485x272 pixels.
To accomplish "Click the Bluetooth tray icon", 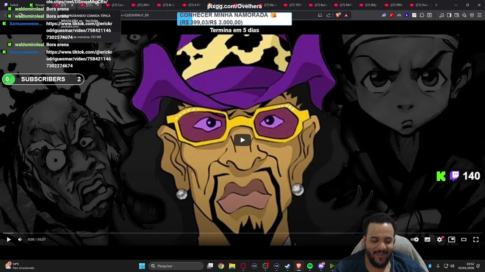I will click(x=430, y=266).
